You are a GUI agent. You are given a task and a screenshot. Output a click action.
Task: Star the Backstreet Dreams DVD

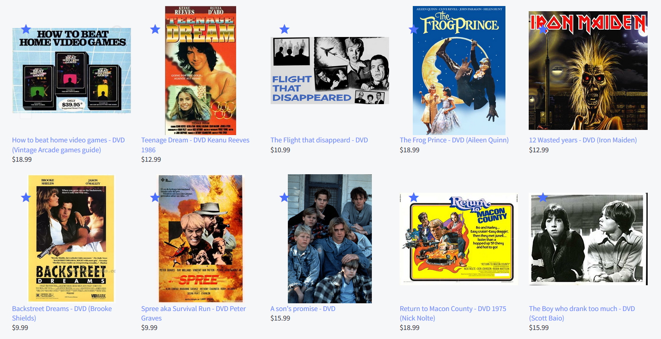click(x=26, y=197)
